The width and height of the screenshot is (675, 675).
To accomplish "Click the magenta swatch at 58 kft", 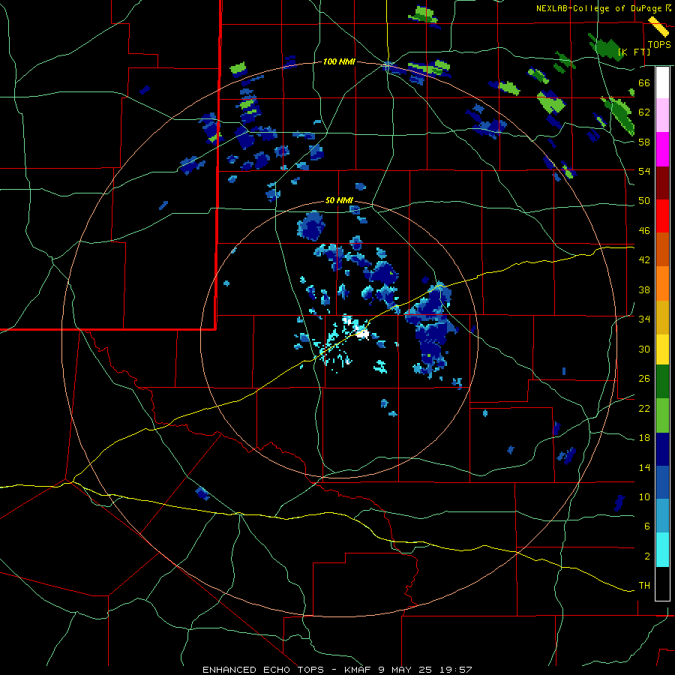I will [662, 149].
